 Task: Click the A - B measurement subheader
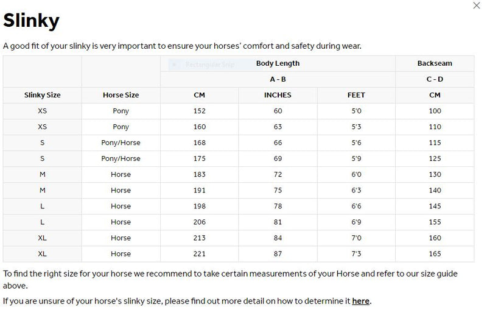click(278, 79)
